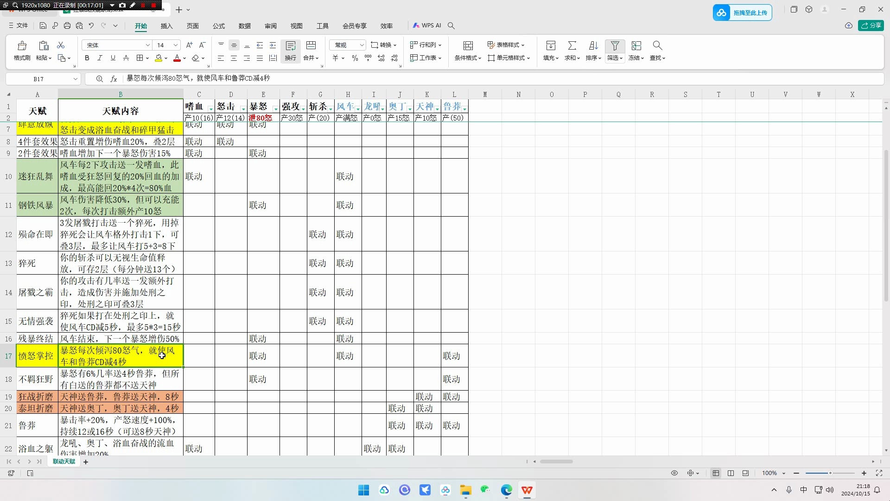Open the Merge cells (合并) tool
The height and width of the screenshot is (501, 890).
[x=311, y=51]
